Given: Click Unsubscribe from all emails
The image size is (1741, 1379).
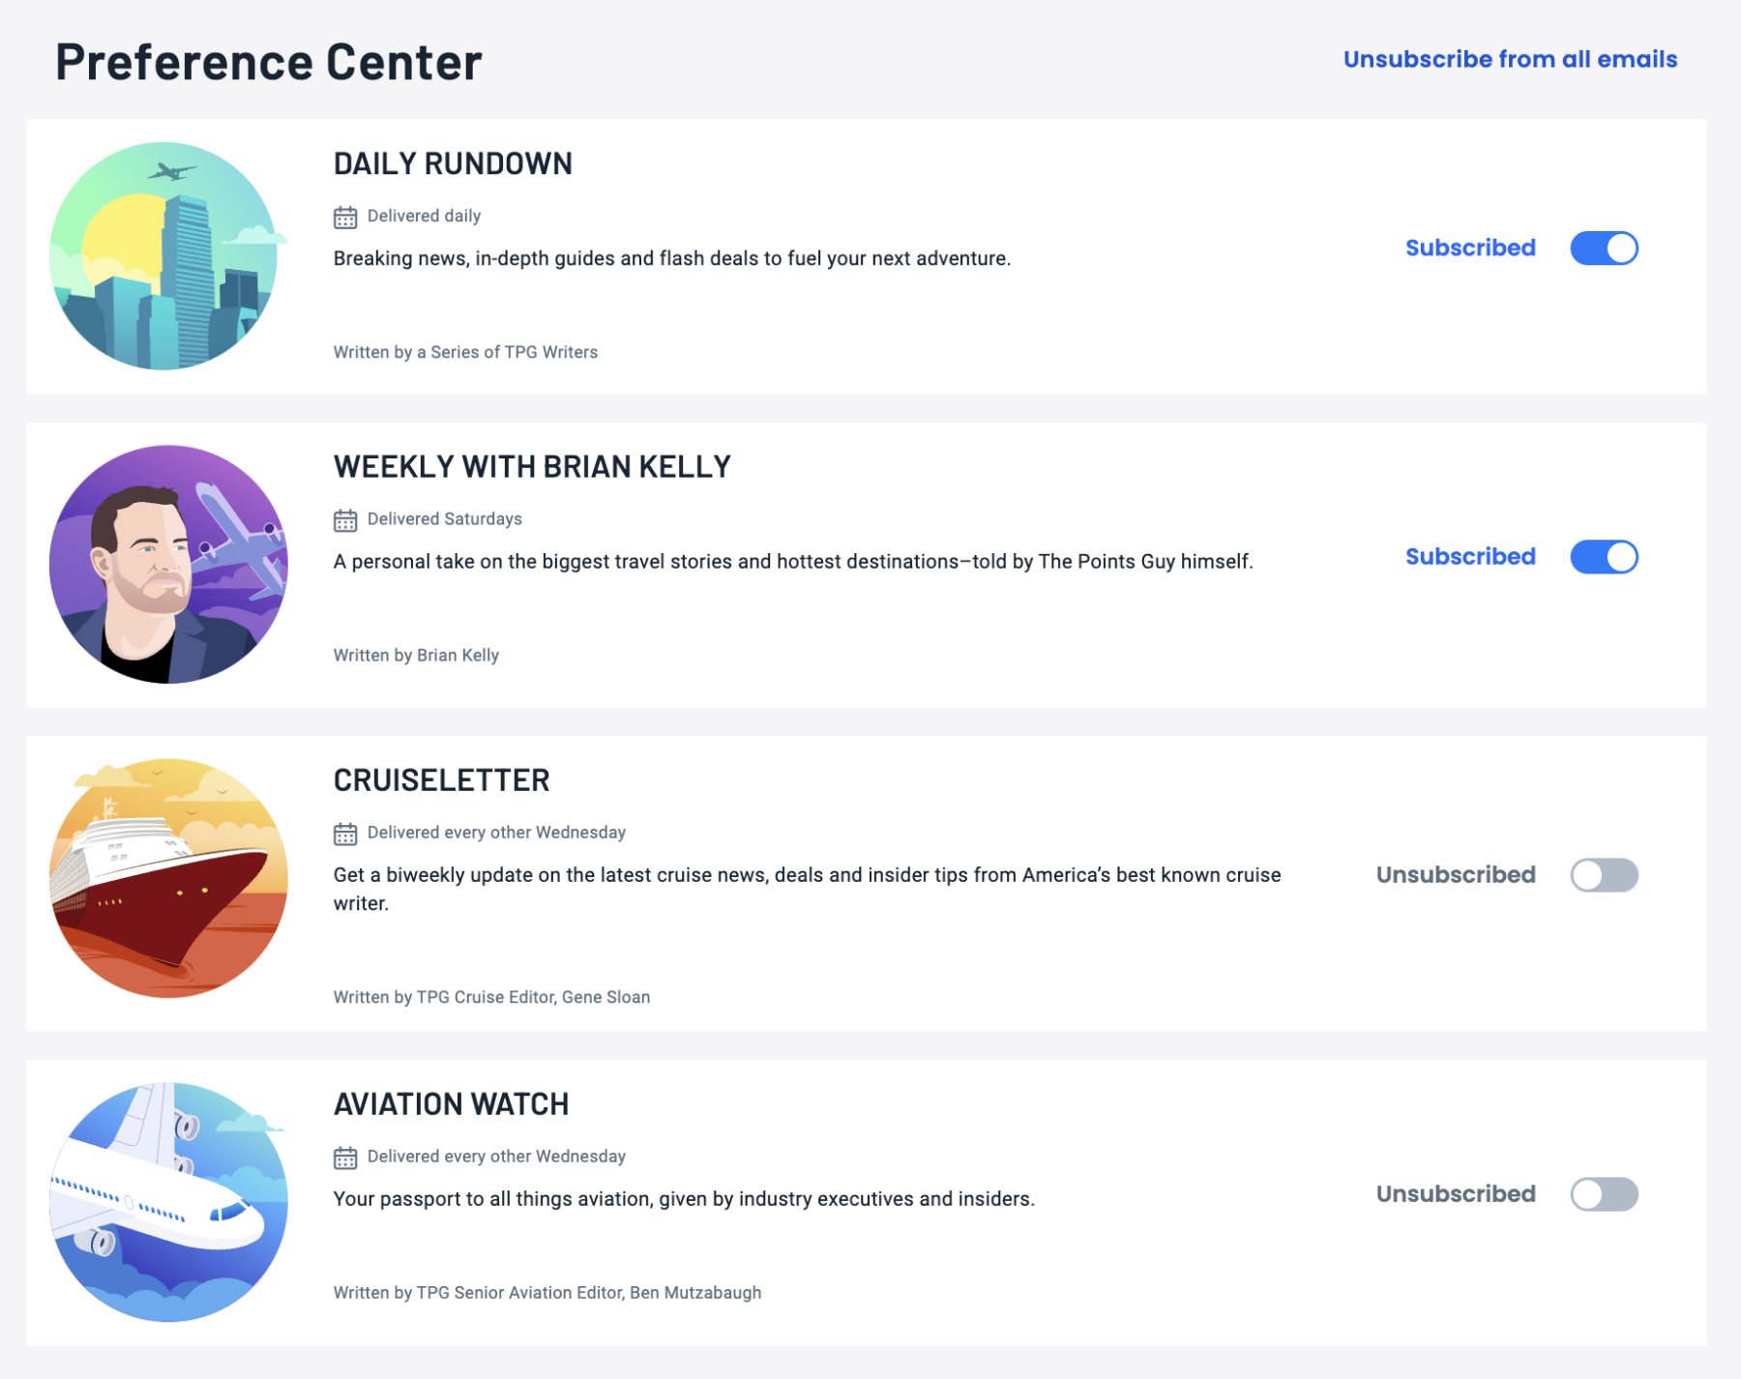Looking at the screenshot, I should (1509, 59).
